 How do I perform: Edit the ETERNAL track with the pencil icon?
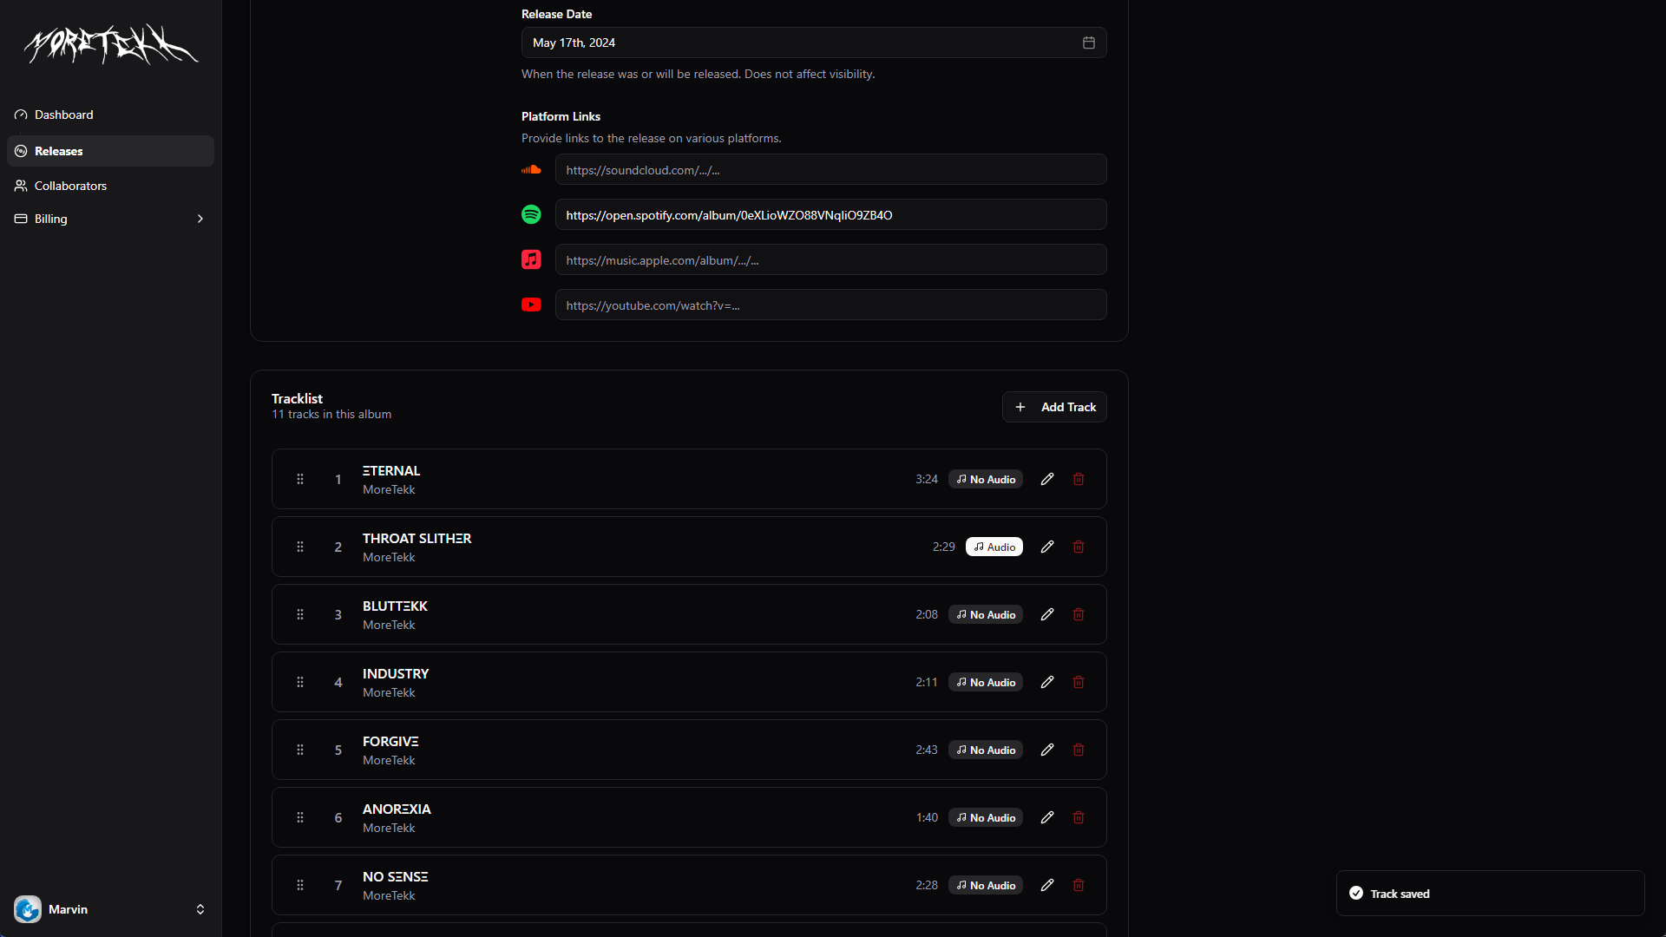[x=1046, y=478]
